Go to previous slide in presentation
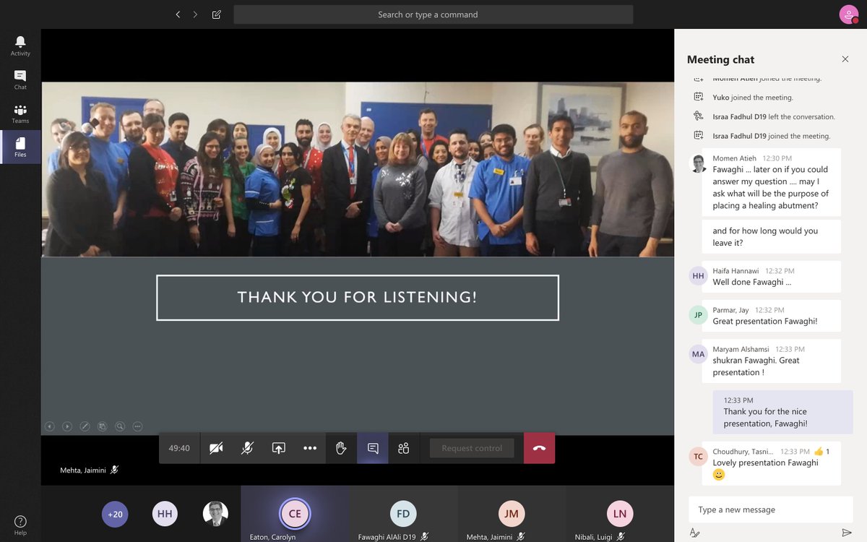The width and height of the screenshot is (867, 542). click(50, 426)
